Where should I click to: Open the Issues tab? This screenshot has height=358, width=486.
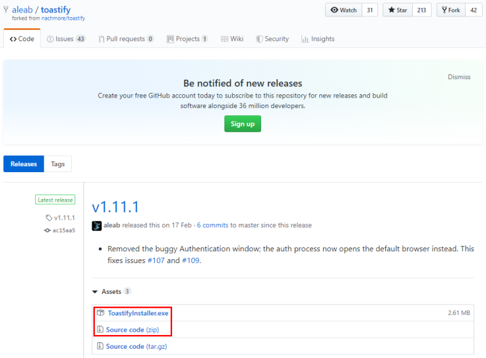pos(65,39)
